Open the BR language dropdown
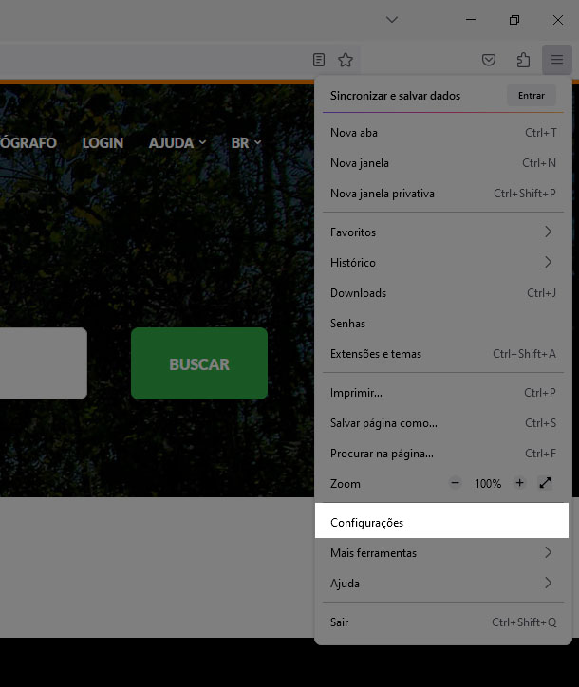This screenshot has height=687, width=579. tap(246, 143)
